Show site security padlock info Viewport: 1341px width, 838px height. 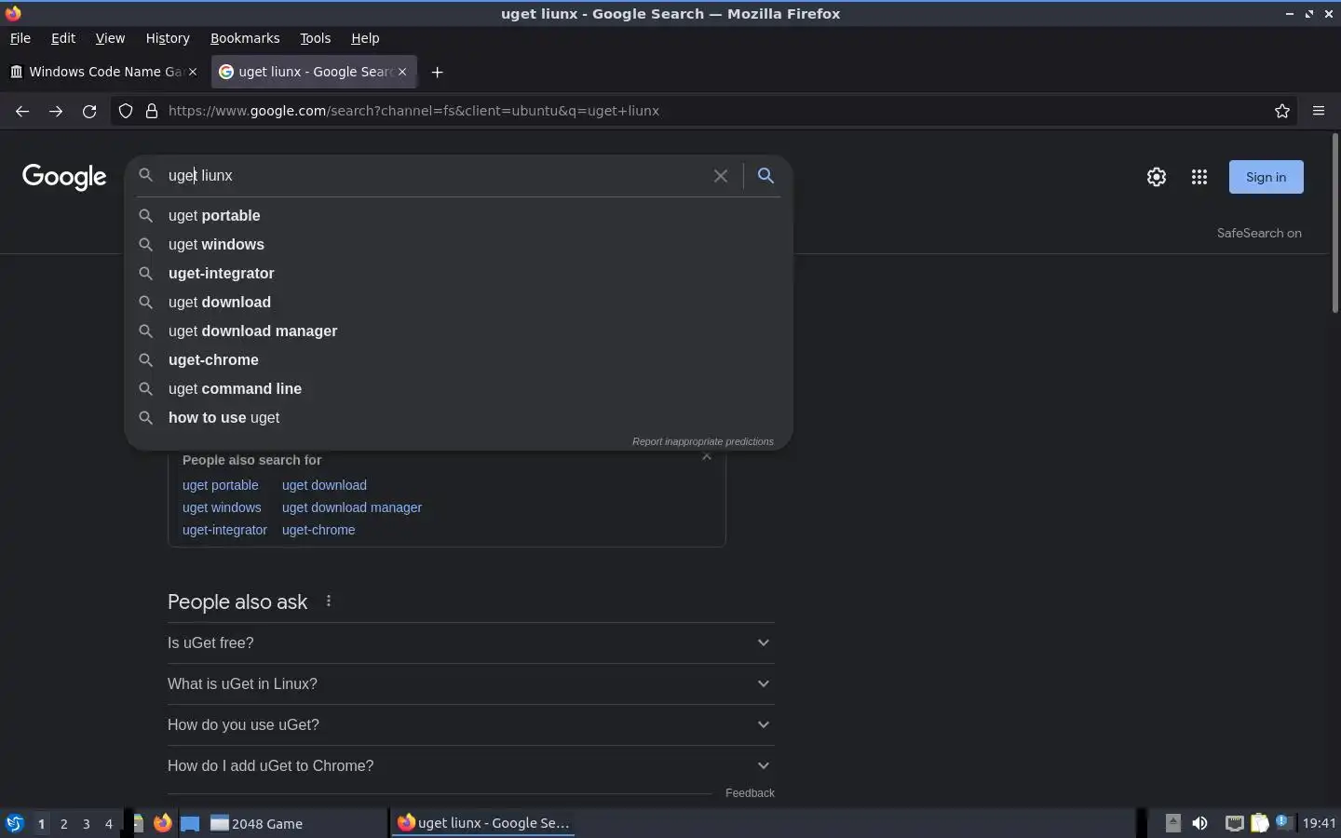[x=152, y=111]
